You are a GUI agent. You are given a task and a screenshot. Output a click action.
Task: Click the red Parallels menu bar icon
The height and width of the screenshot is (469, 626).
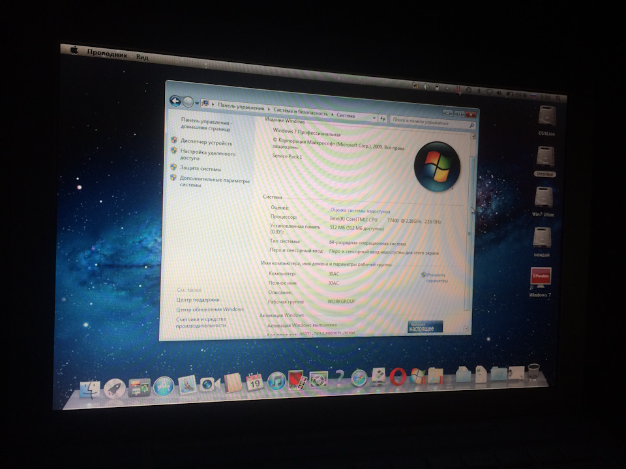click(x=458, y=89)
